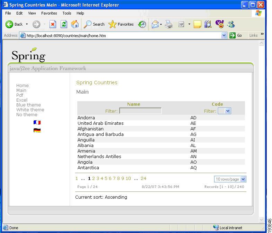Click the Search toolbar button

(94, 24)
